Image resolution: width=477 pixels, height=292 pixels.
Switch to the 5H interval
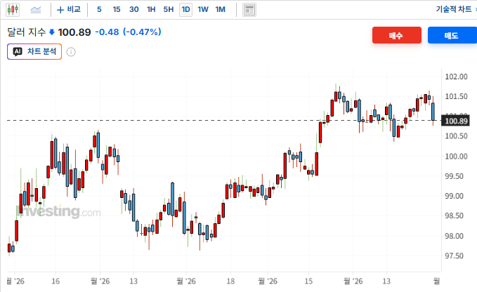pyautogui.click(x=169, y=10)
